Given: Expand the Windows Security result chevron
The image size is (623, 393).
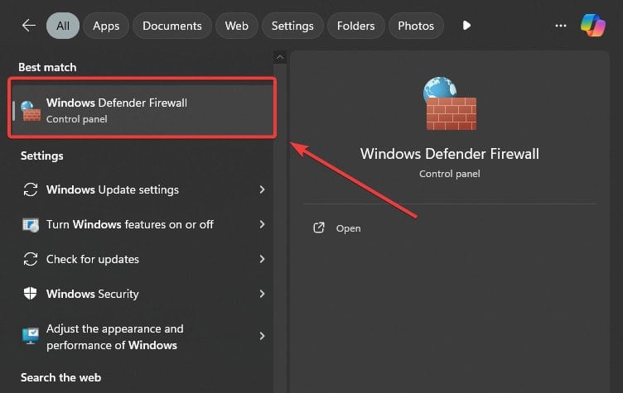Looking at the screenshot, I should point(262,294).
